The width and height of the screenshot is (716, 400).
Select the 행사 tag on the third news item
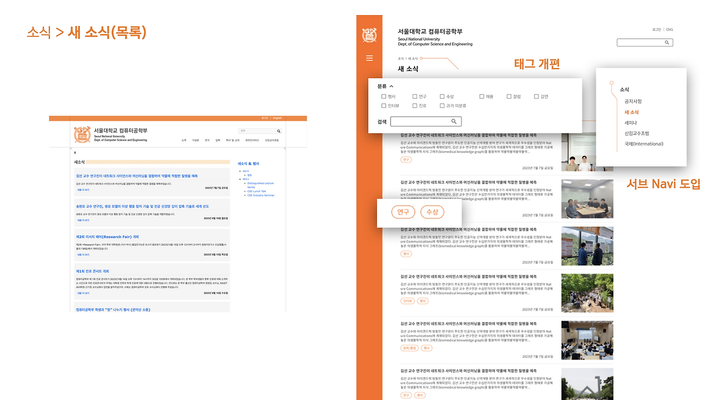(x=405, y=253)
